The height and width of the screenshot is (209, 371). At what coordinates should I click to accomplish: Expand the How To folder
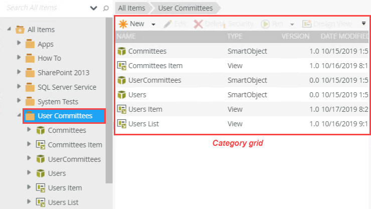19,58
